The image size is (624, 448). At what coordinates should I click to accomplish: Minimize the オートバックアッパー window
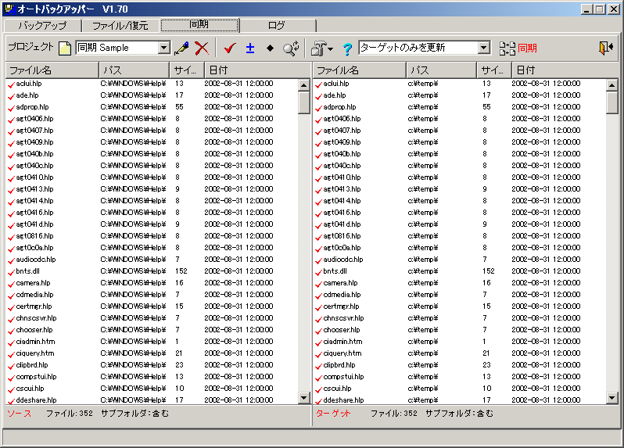click(x=586, y=9)
